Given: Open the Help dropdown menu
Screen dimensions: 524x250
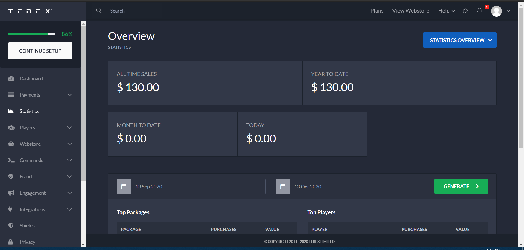Looking at the screenshot, I should tap(446, 11).
